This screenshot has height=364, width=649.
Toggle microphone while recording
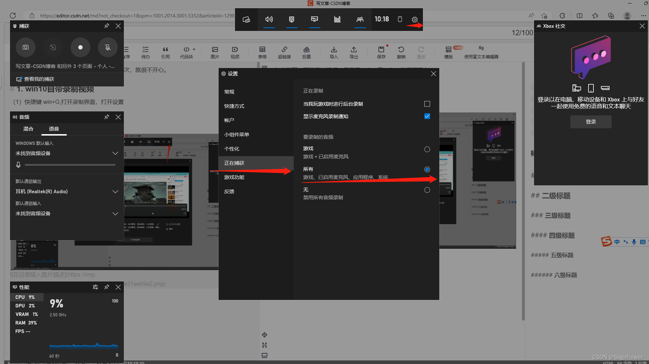(x=108, y=47)
